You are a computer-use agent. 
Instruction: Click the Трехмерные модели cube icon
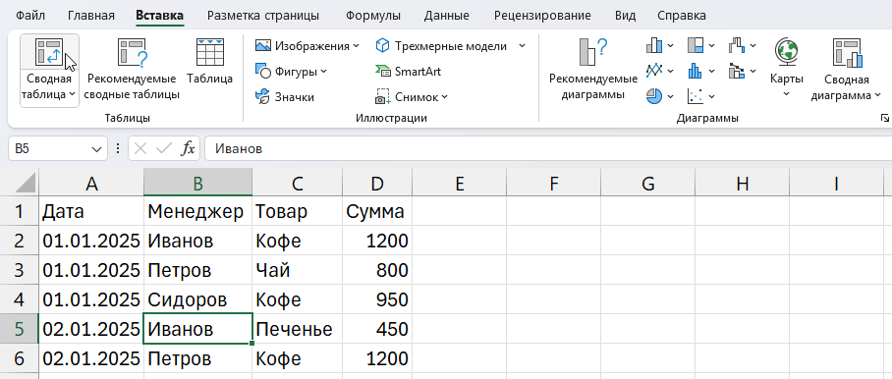point(383,46)
